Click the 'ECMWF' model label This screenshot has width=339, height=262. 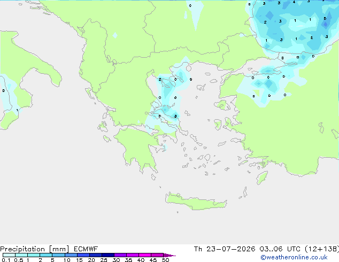[x=86, y=249]
